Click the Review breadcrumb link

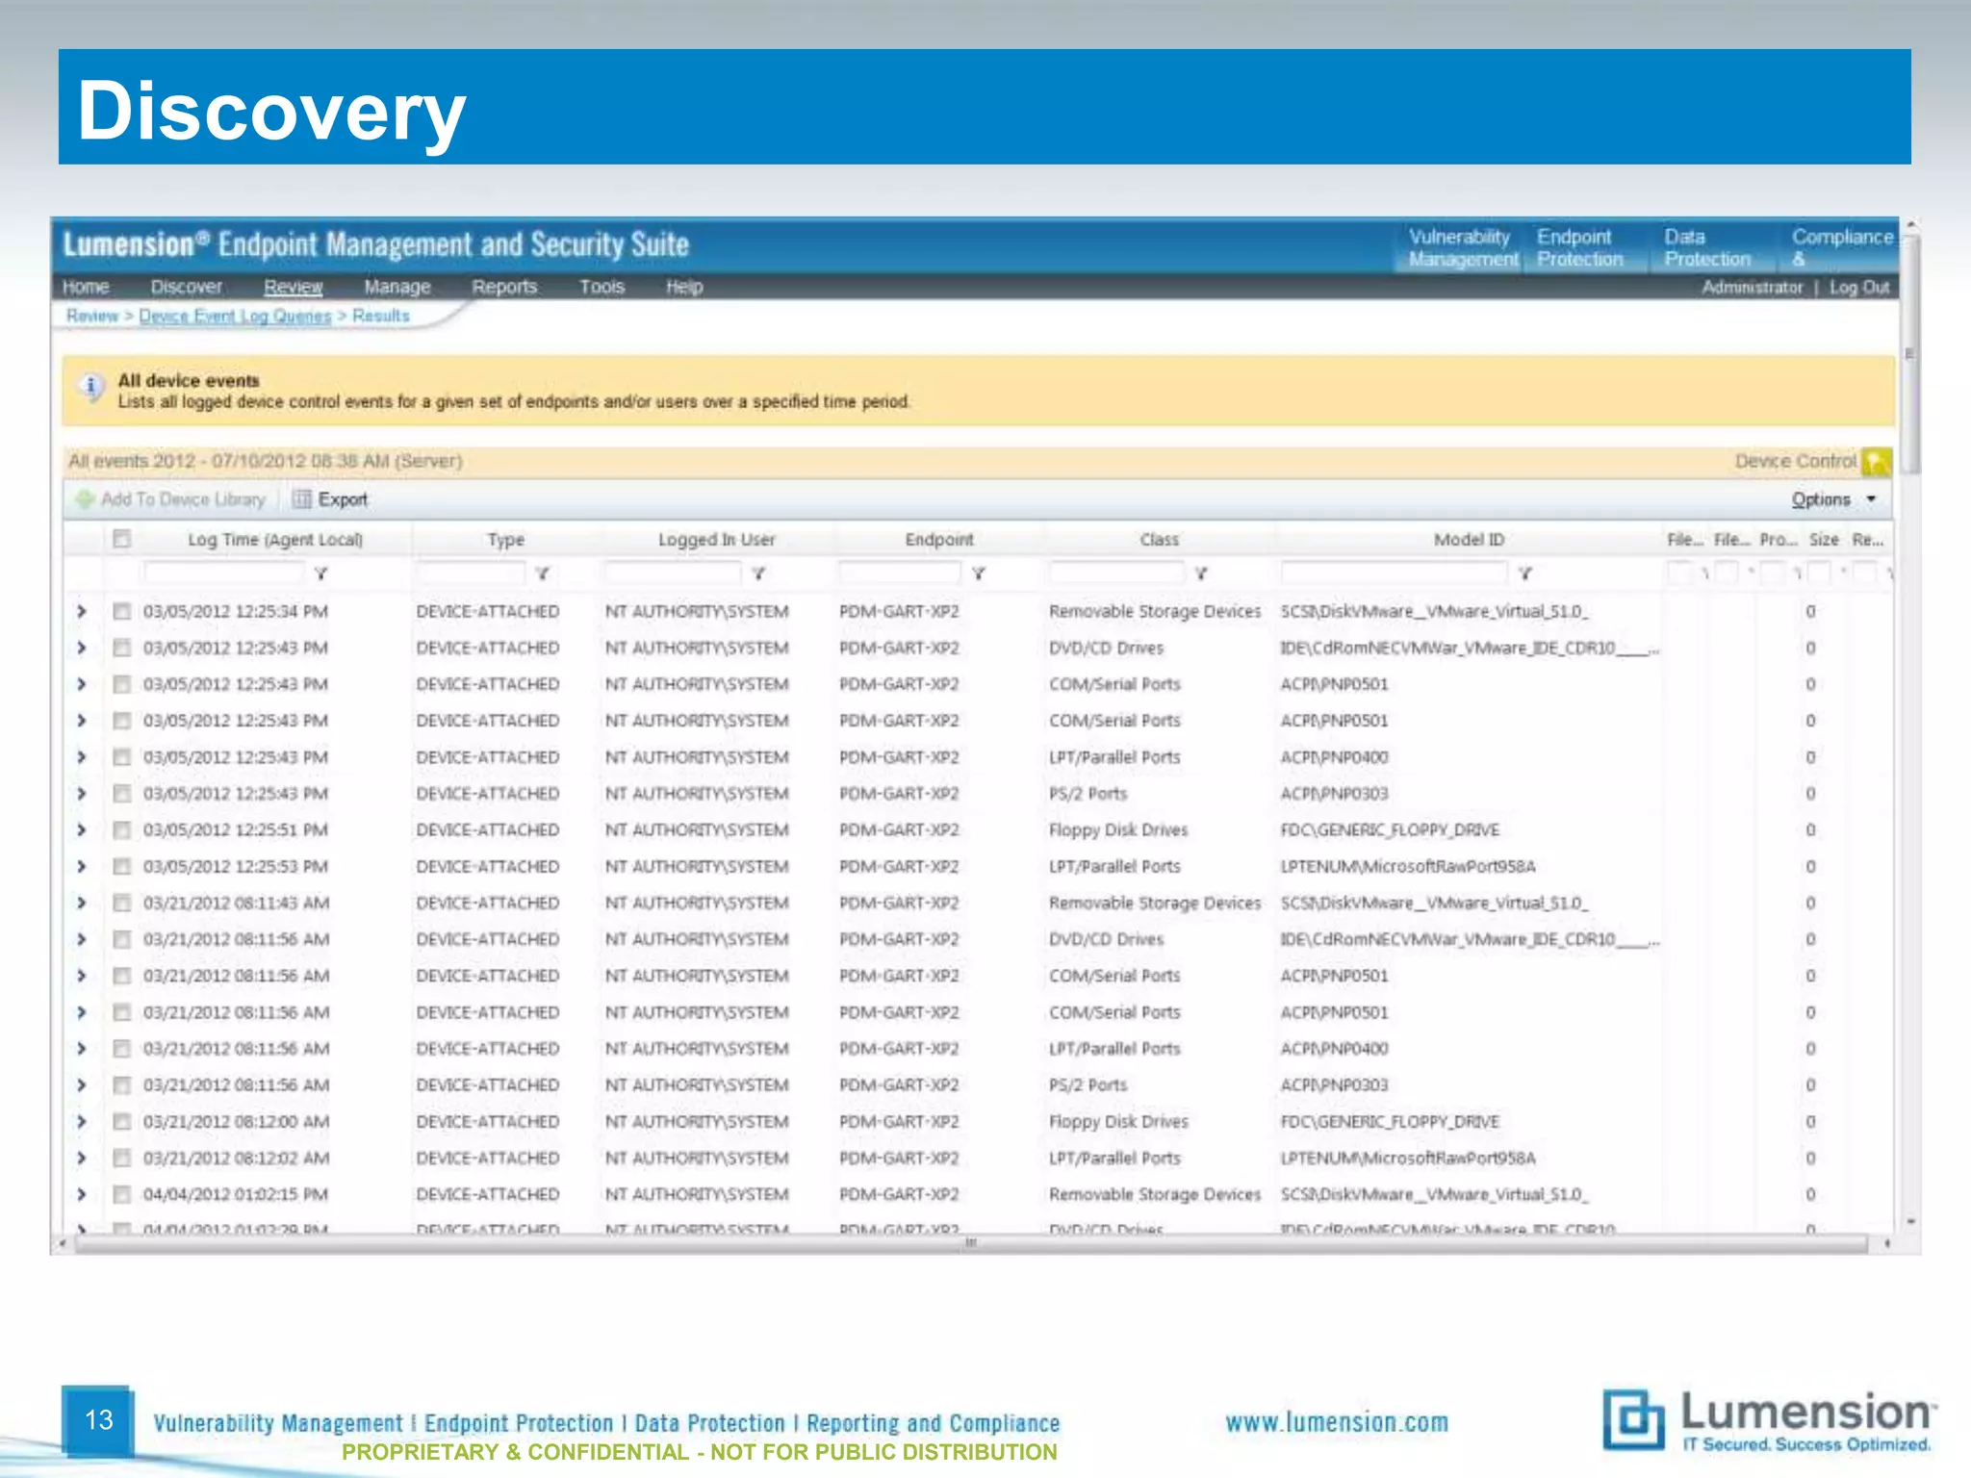point(92,316)
